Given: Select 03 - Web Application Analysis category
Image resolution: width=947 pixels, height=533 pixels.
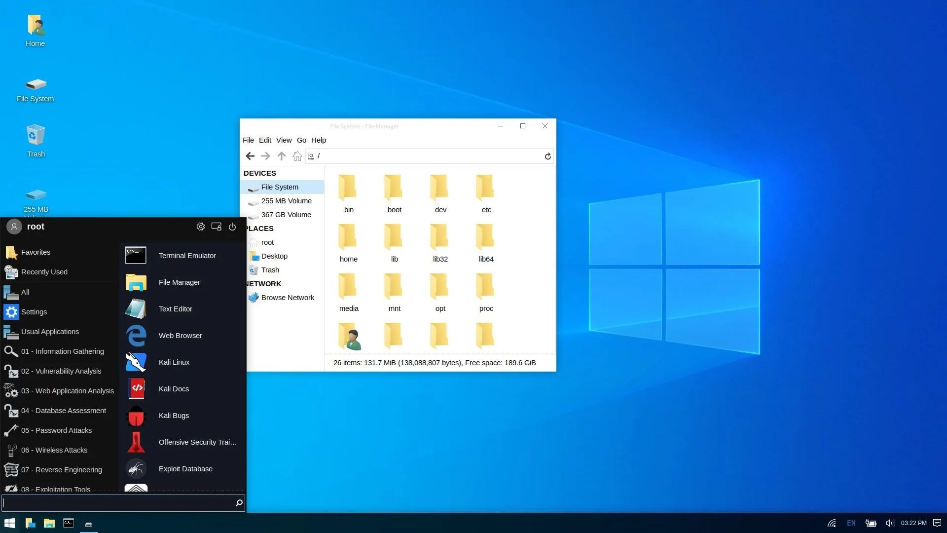Looking at the screenshot, I should point(60,391).
